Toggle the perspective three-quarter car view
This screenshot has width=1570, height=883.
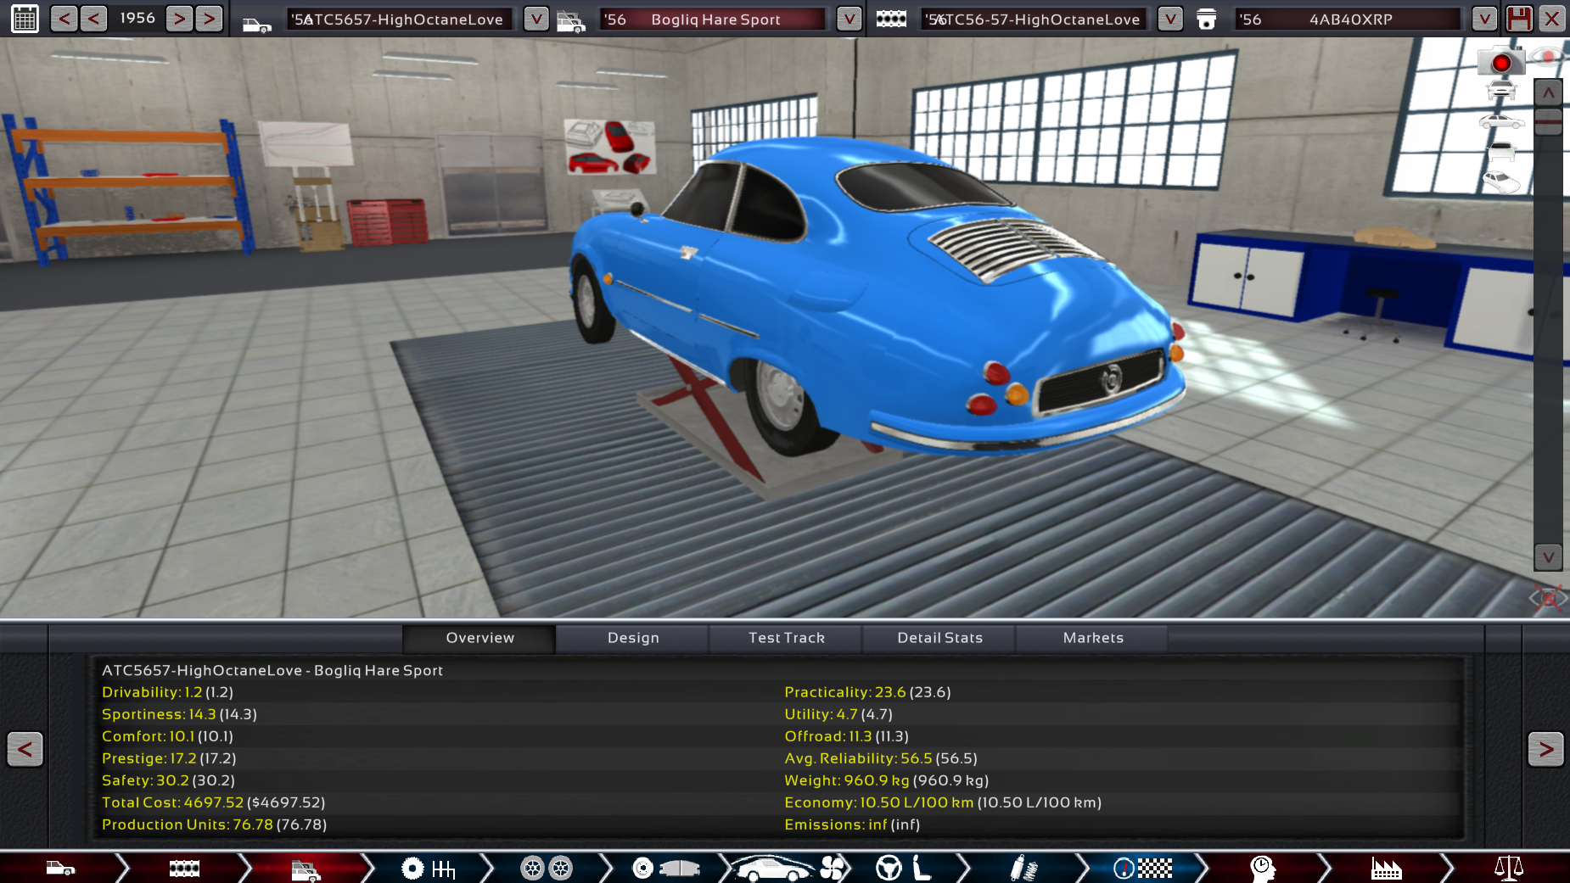click(x=1500, y=182)
